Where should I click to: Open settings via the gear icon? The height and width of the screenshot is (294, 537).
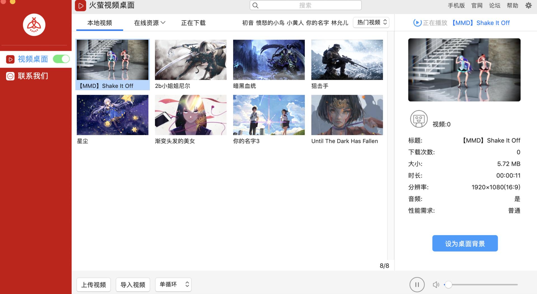pyautogui.click(x=529, y=5)
